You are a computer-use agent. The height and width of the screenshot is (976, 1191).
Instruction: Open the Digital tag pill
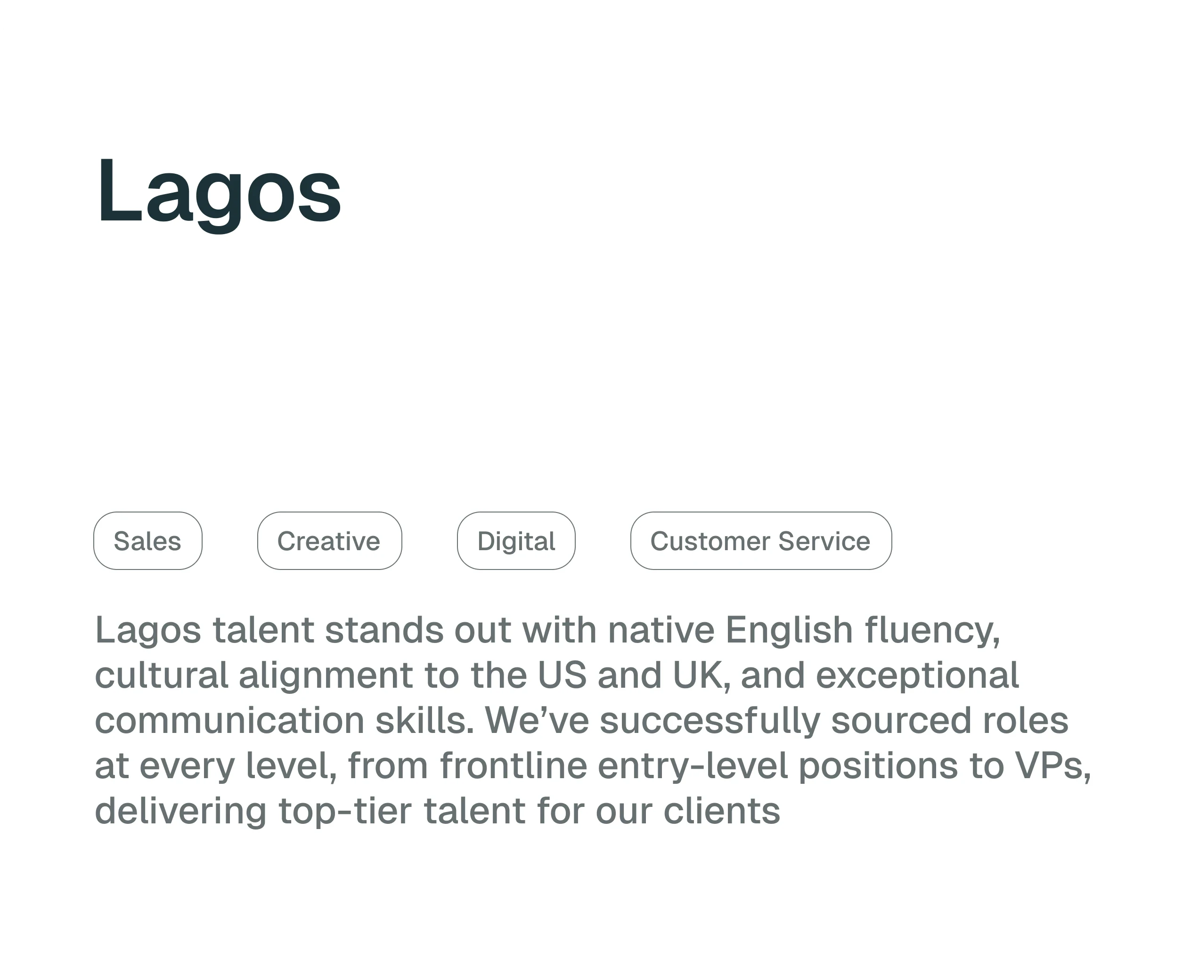click(x=516, y=541)
